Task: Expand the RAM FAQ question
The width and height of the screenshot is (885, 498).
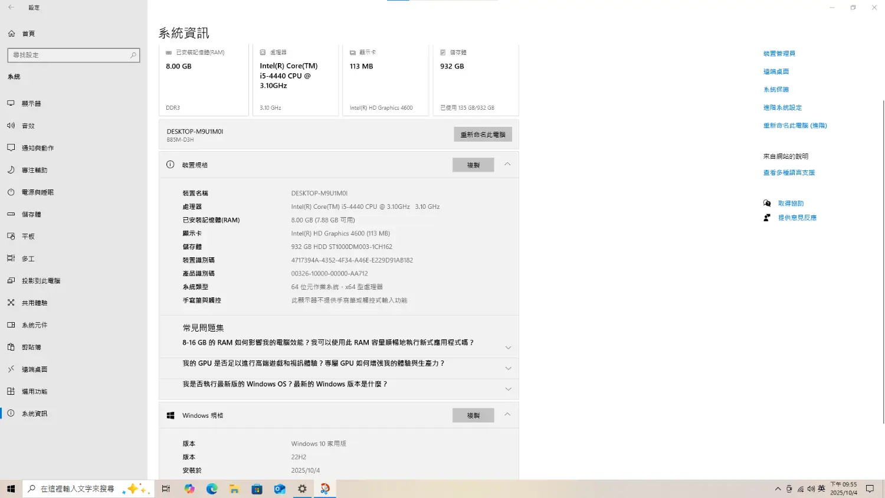Action: pyautogui.click(x=508, y=348)
